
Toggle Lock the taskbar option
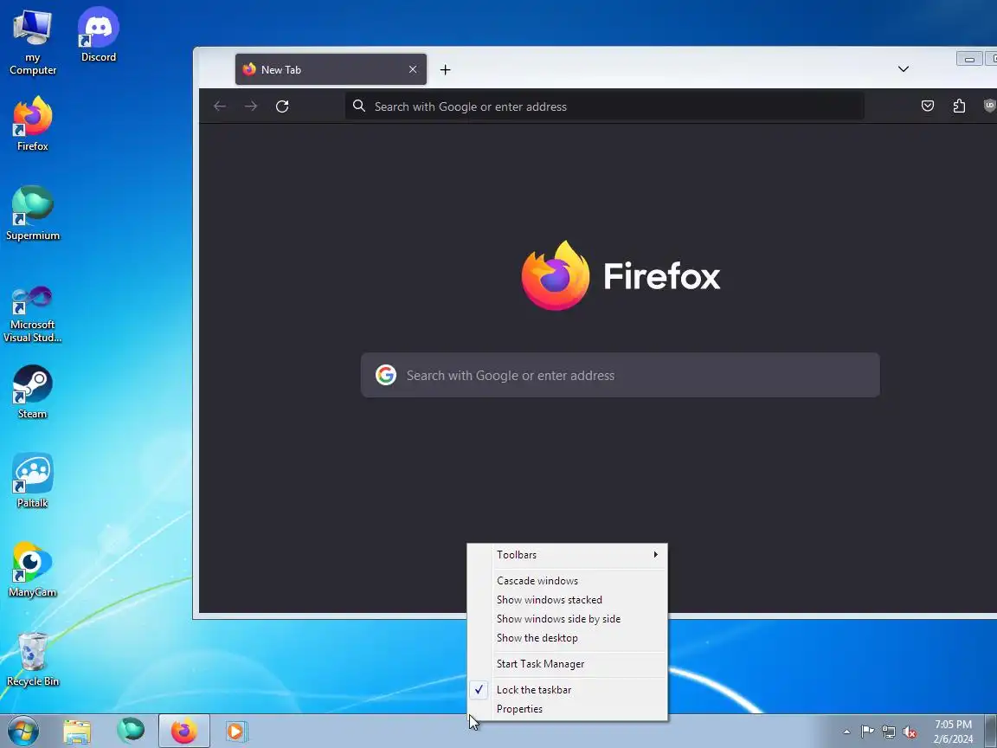coord(567,689)
